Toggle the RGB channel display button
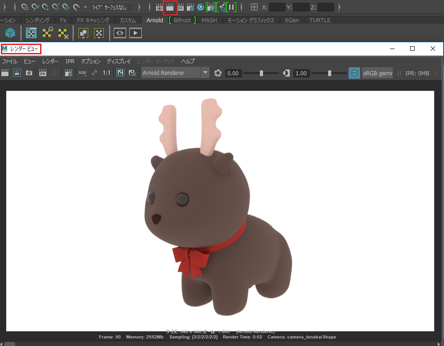Screen dimensions: 444x346 point(82,73)
